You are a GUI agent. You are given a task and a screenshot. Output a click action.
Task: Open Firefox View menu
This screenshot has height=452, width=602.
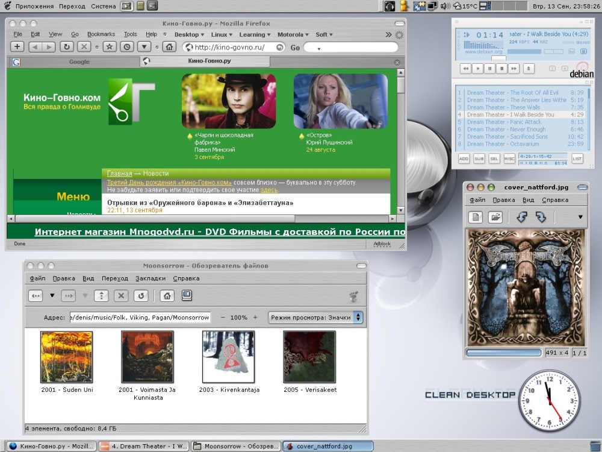55,34
